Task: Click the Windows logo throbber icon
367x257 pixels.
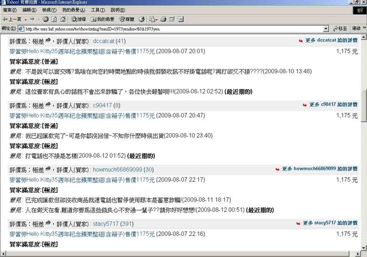Action: (x=360, y=10)
